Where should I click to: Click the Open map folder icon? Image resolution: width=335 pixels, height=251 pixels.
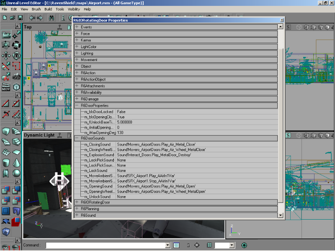(x=13, y=18)
